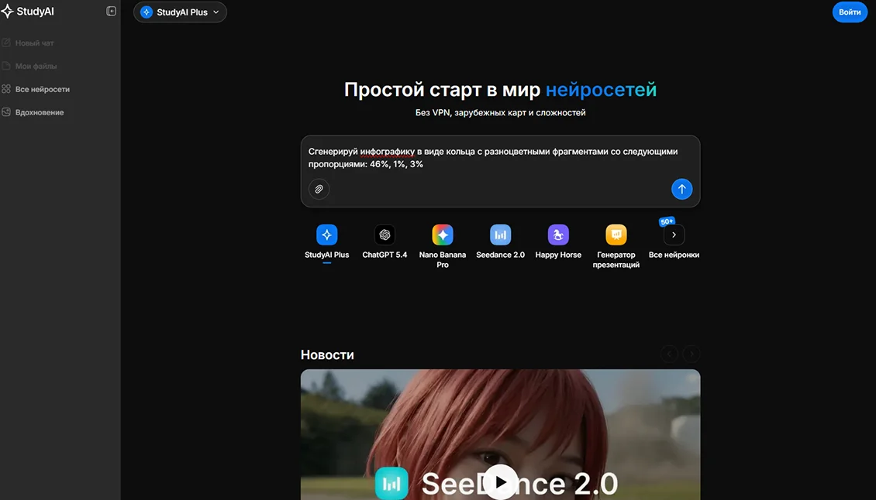The image size is (876, 500).
Task: Click the Seedance logo icon in the video
Action: point(391,483)
